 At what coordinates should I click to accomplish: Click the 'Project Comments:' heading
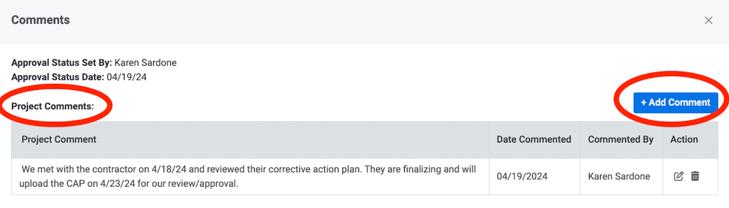point(52,106)
